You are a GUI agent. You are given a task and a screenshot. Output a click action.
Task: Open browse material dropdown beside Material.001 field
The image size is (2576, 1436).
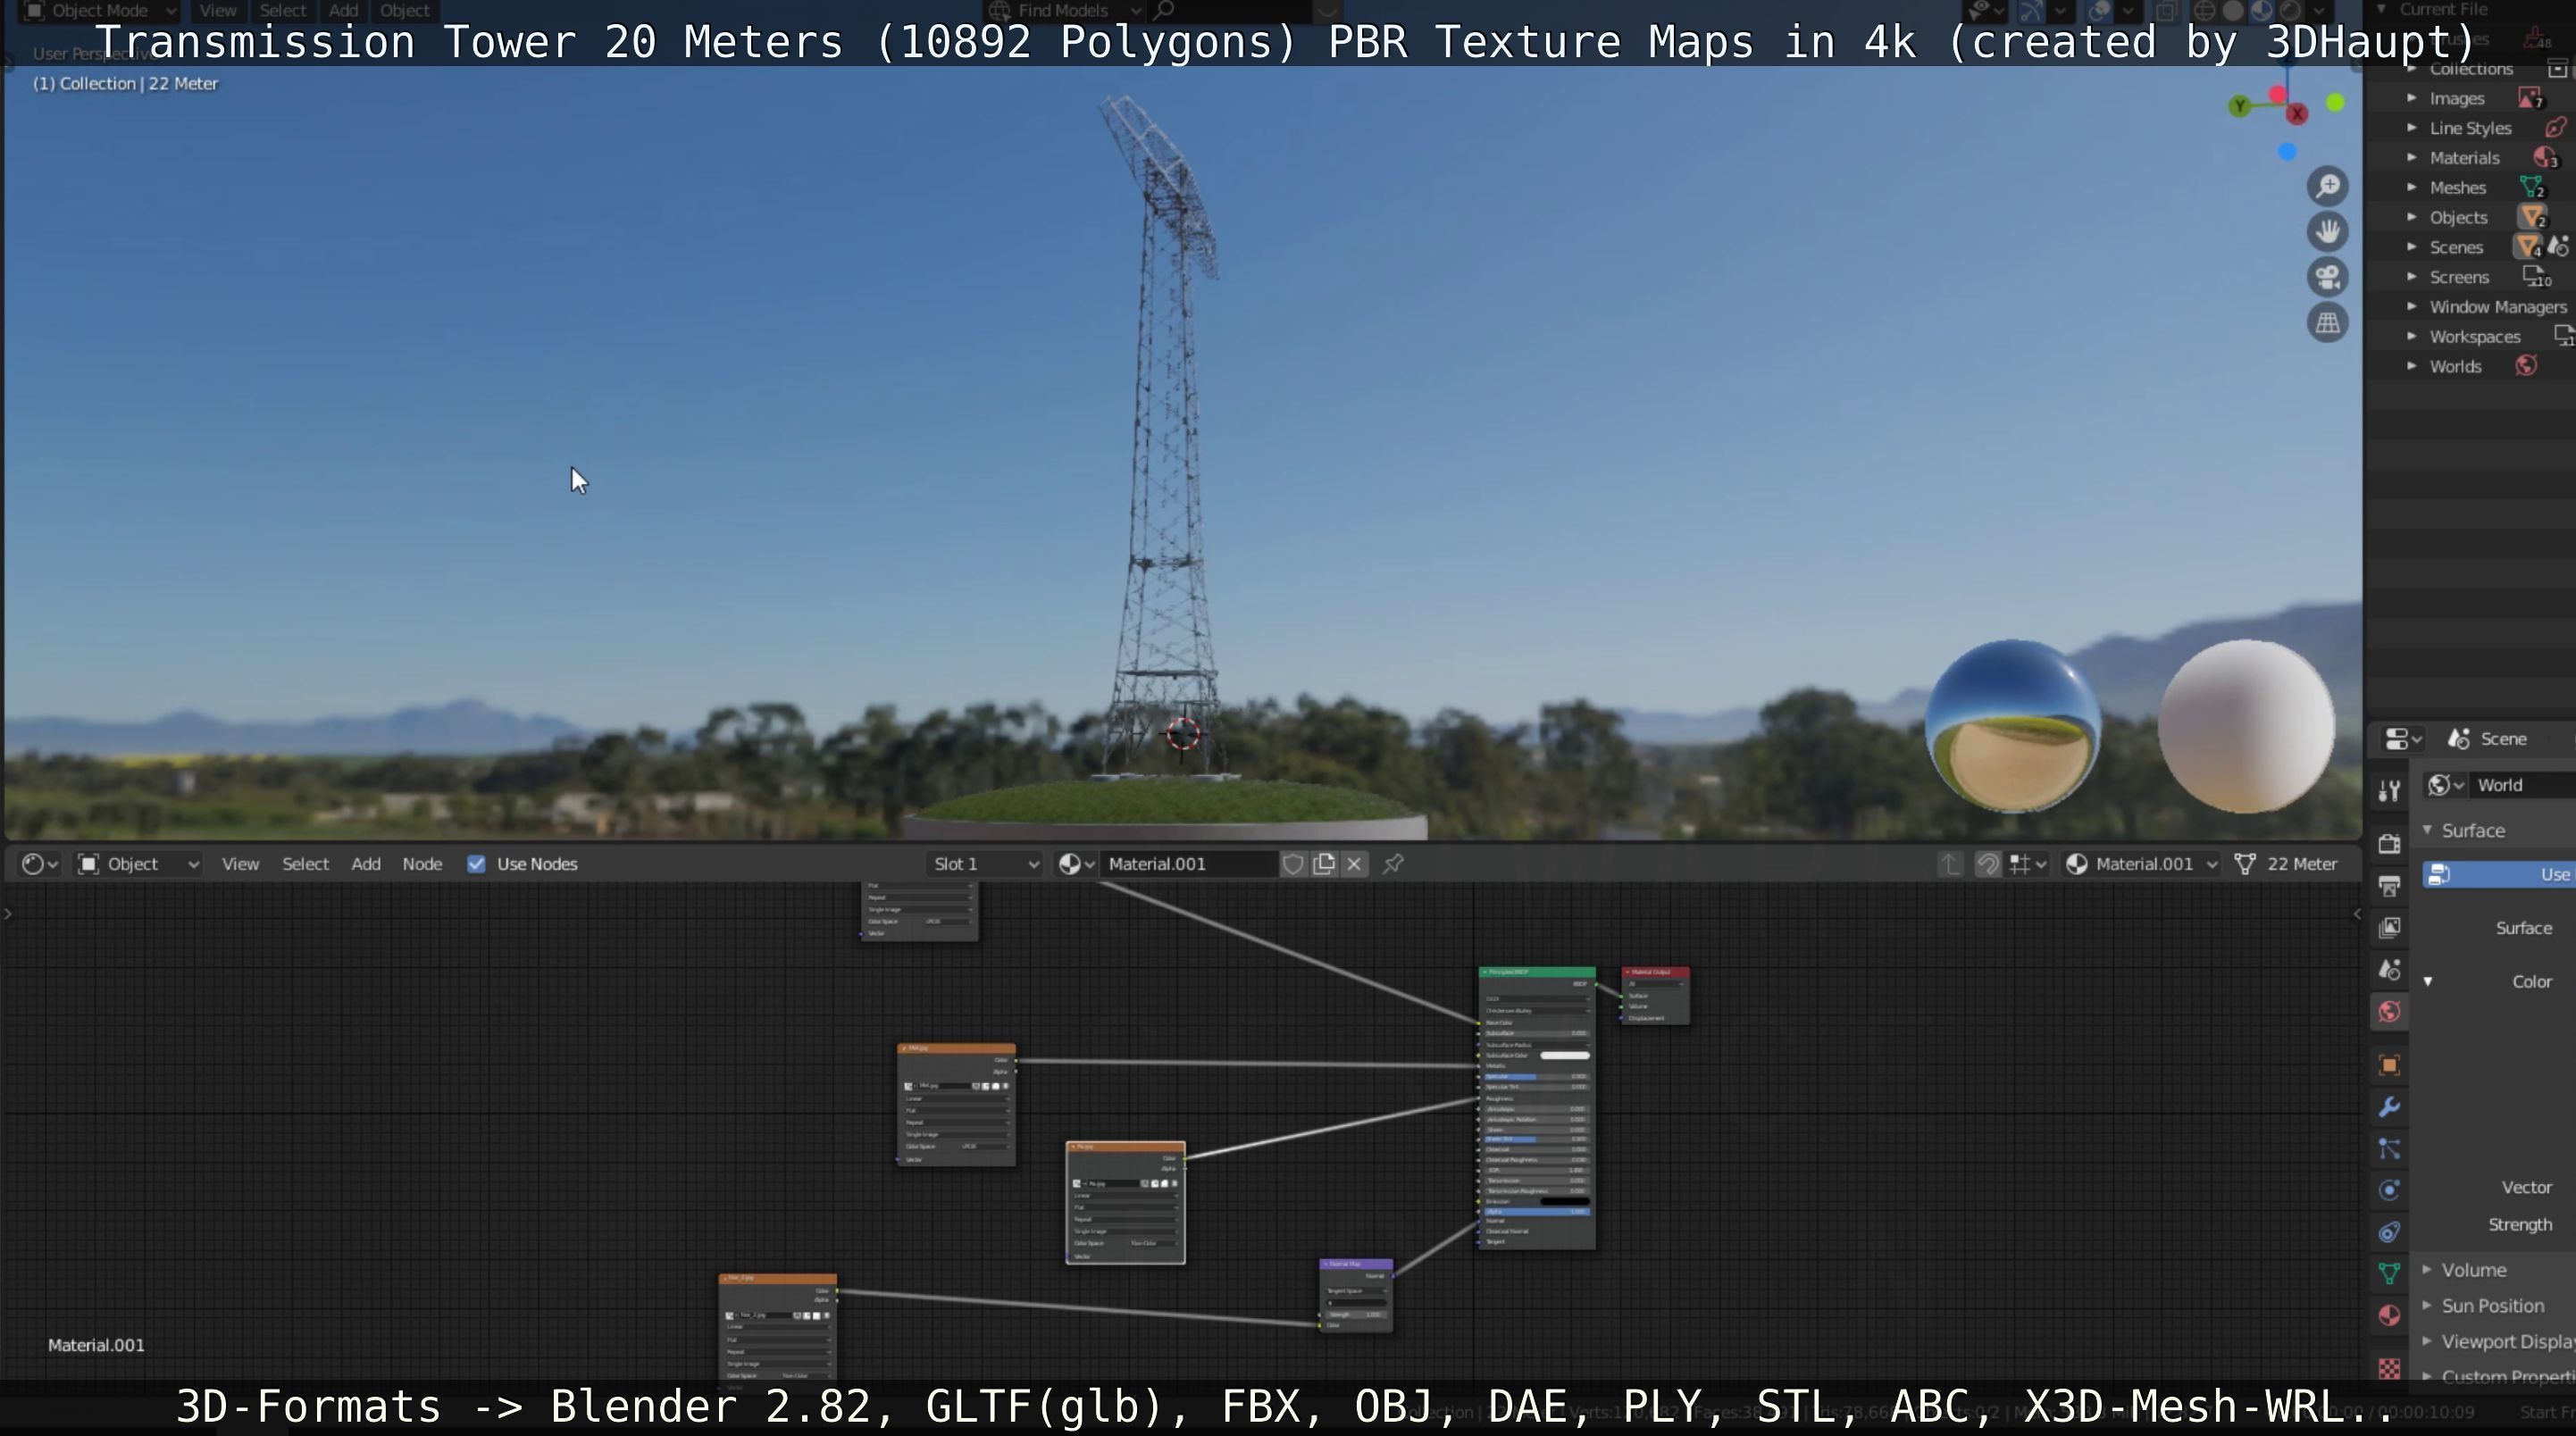[1077, 864]
